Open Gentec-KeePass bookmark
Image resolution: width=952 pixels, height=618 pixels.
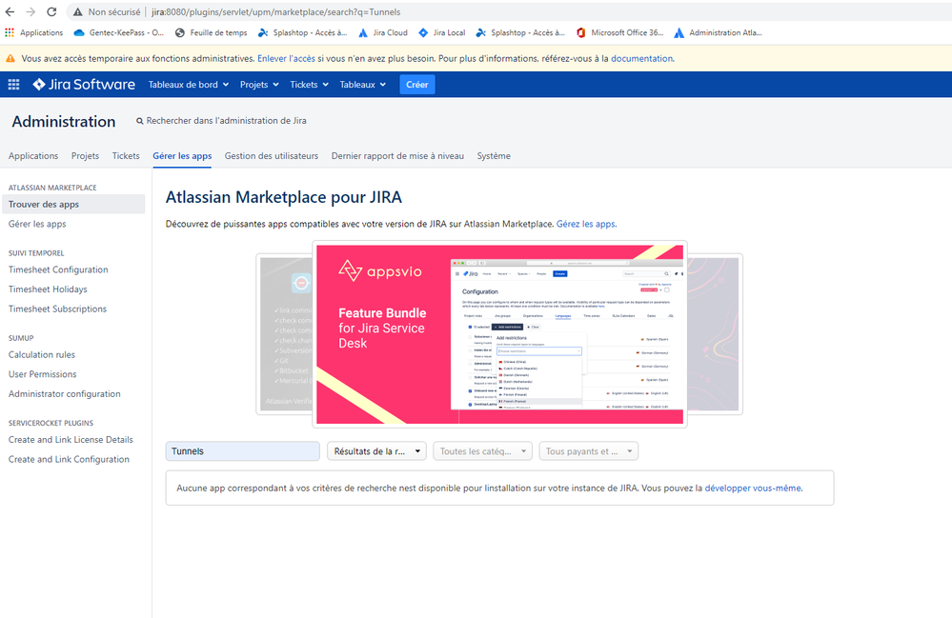click(x=118, y=32)
